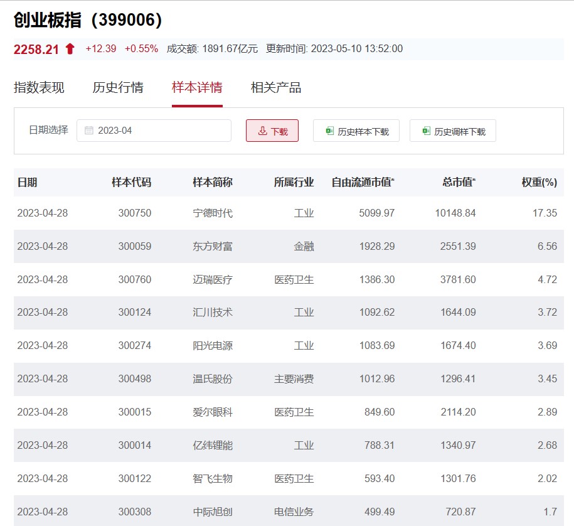Screen dimensions: 574x526
Task: Click the red 下载 button
Action: click(272, 131)
